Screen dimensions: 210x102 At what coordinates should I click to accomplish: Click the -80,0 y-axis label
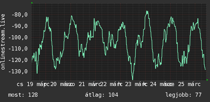point(20,14)
